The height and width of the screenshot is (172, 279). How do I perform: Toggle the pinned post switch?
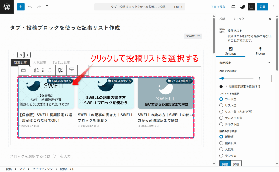[223, 87]
